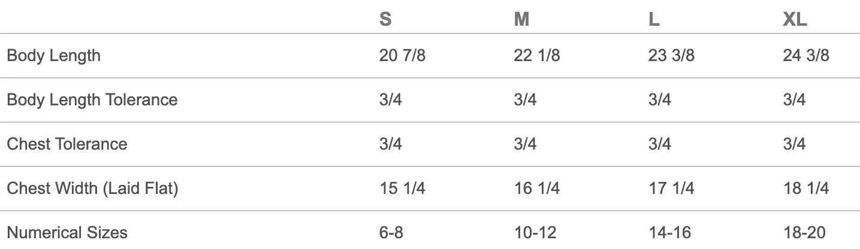Click the S size column header
Screen dimensions: 860x249
click(x=385, y=20)
